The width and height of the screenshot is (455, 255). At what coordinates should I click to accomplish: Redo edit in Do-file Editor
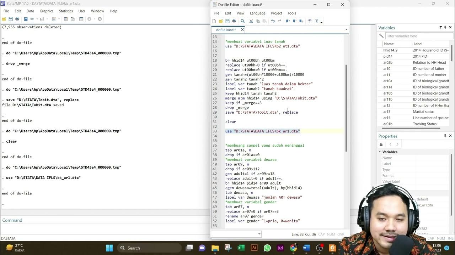pyautogui.click(x=279, y=21)
